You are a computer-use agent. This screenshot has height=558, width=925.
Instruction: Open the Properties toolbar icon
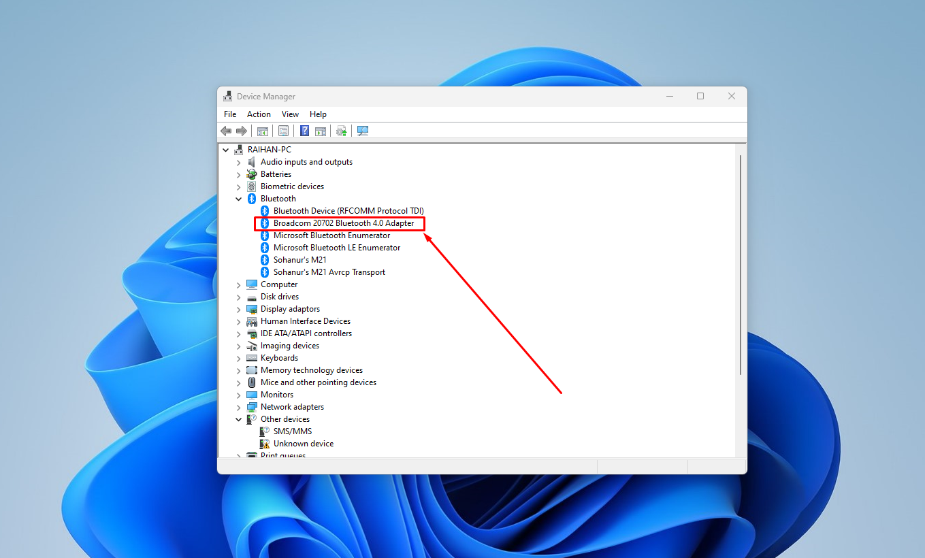[x=283, y=131]
